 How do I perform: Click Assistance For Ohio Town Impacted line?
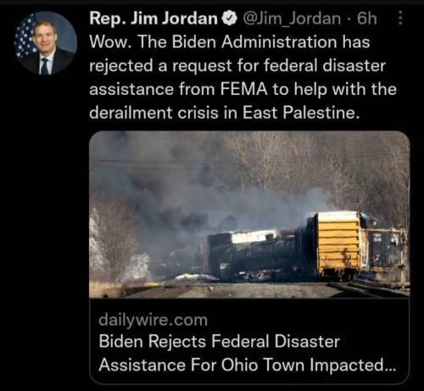coord(248,365)
